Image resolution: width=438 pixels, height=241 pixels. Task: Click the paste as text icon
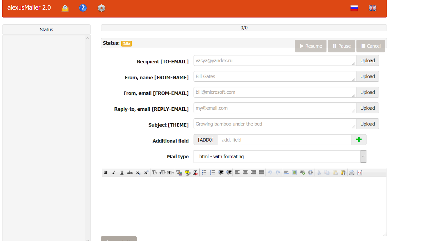click(x=344, y=172)
